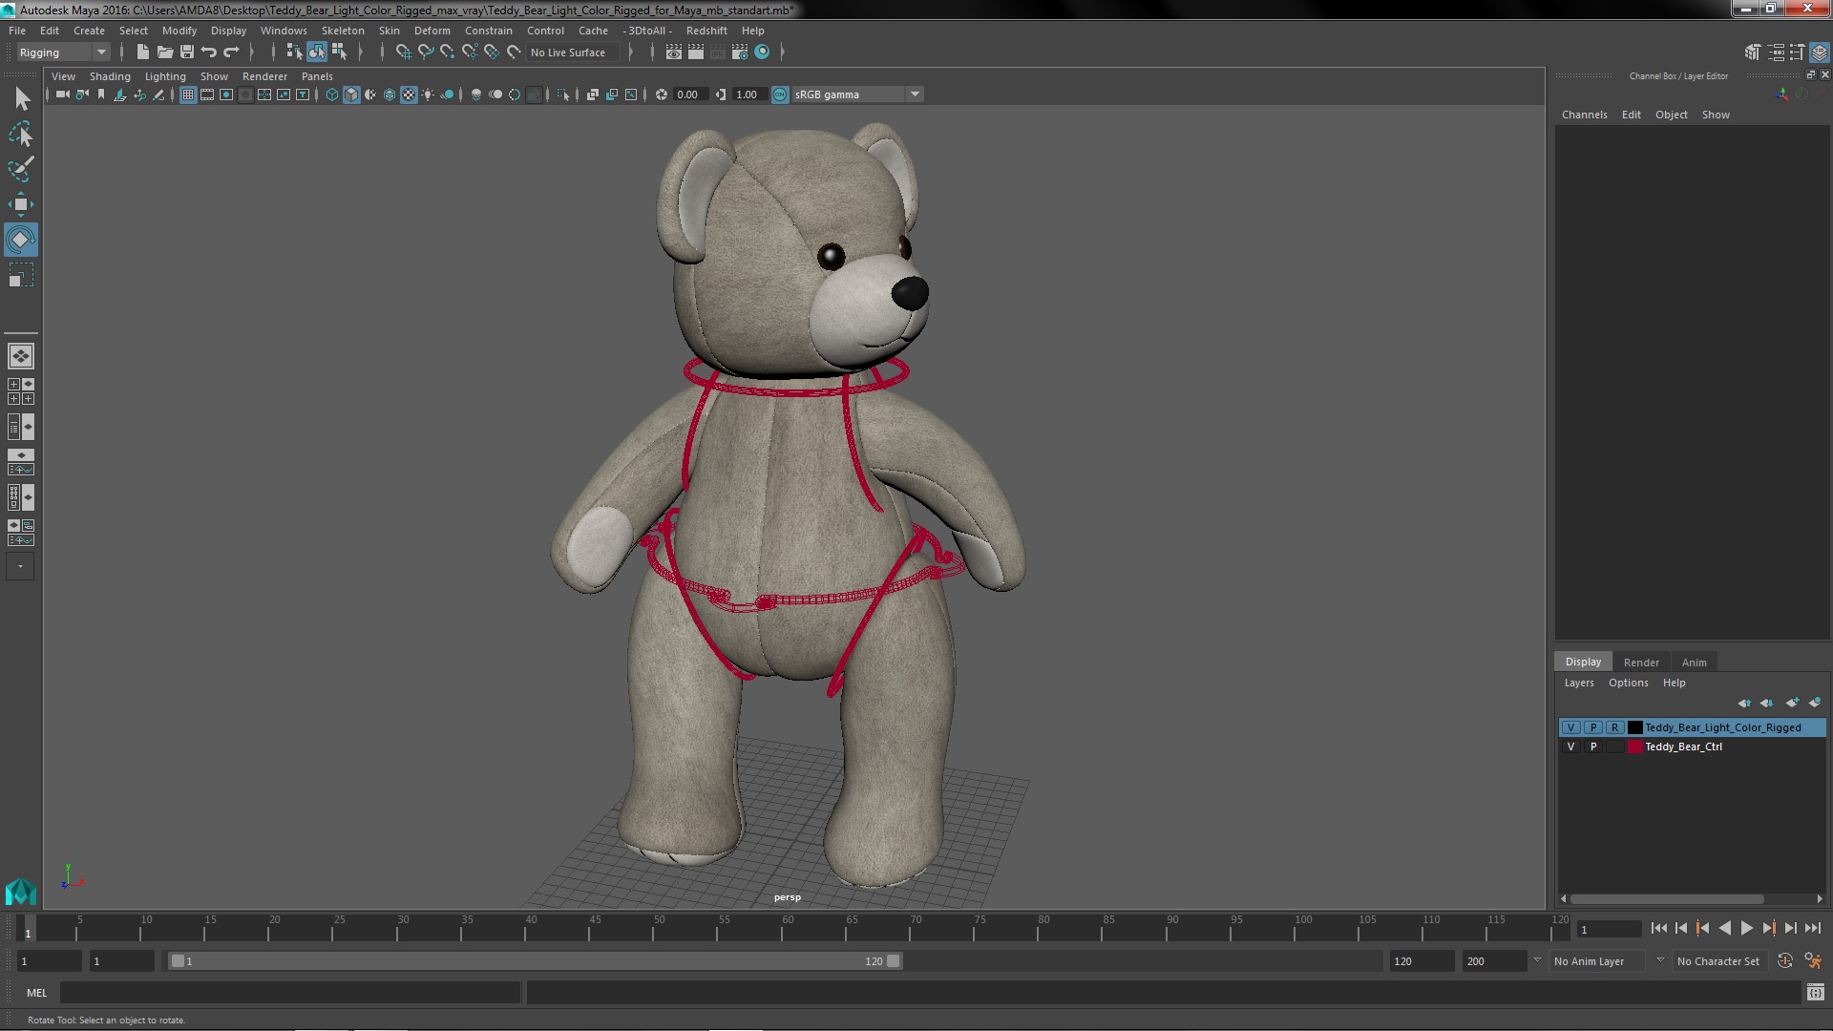This screenshot has height=1031, width=1833.
Task: Open the Render View window
Action: pyautogui.click(x=674, y=52)
